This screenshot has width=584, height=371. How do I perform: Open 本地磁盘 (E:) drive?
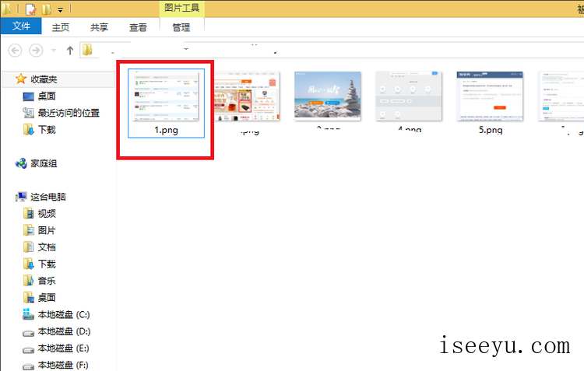[63, 348]
